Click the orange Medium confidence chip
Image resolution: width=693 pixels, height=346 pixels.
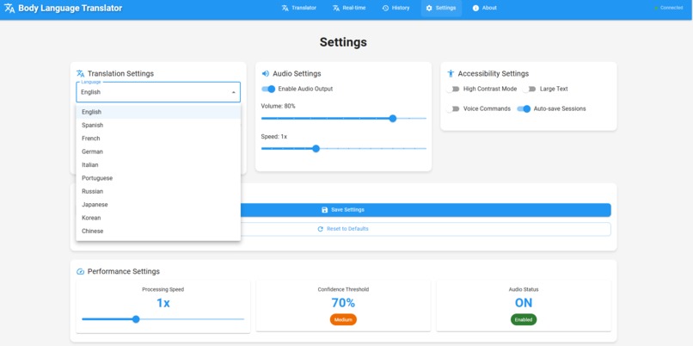[x=343, y=320]
